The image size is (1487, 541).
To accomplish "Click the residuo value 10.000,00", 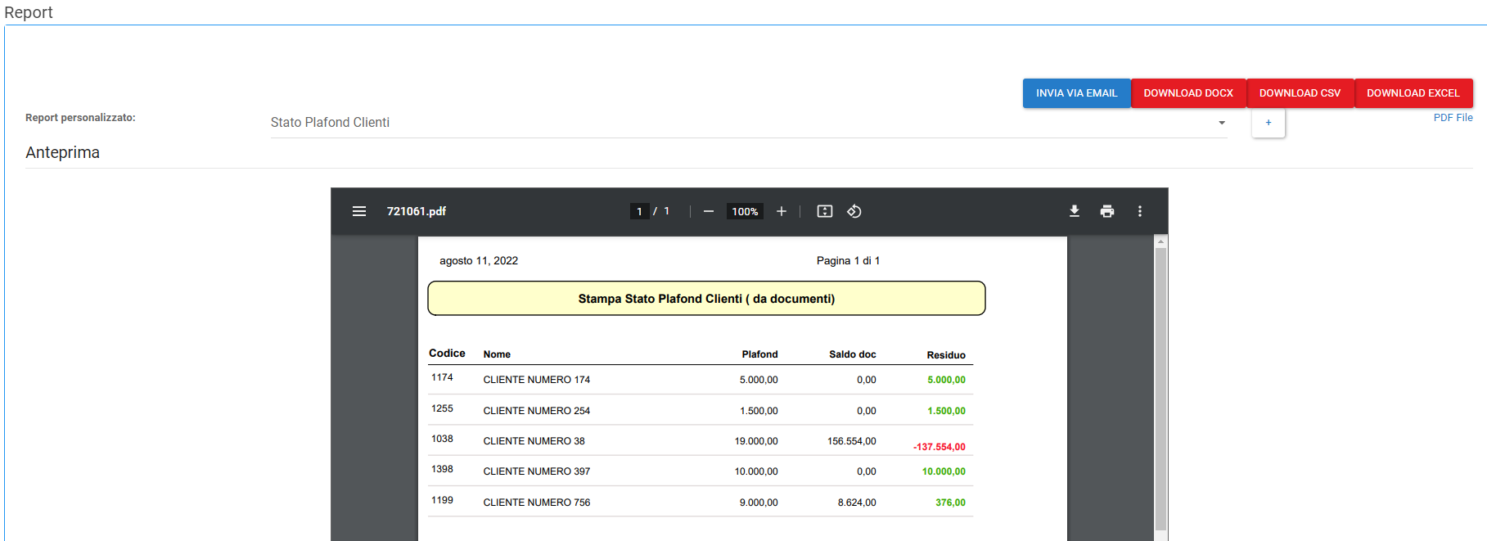I will pyautogui.click(x=944, y=471).
